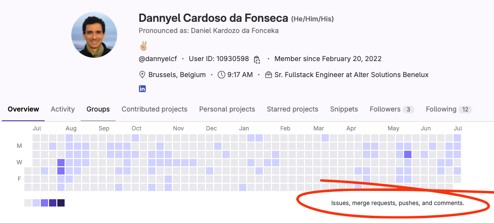Open the Groups tab
Image resolution: width=494 pixels, height=223 pixels.
[98, 110]
